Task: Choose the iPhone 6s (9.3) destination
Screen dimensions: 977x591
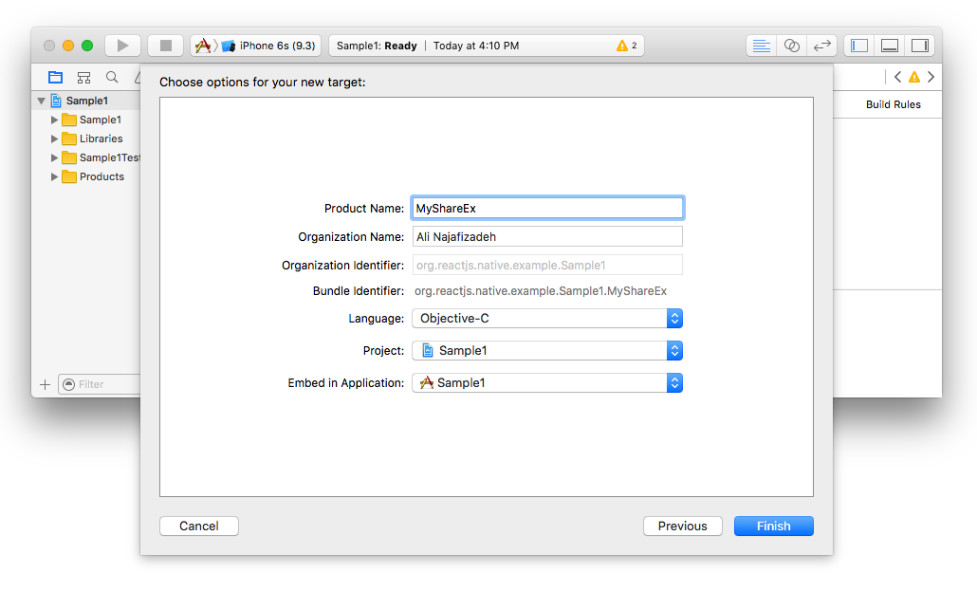Action: click(x=269, y=46)
